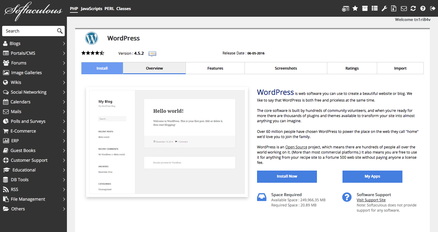
Task: Click the envelope email icon in header
Action: tap(404, 9)
